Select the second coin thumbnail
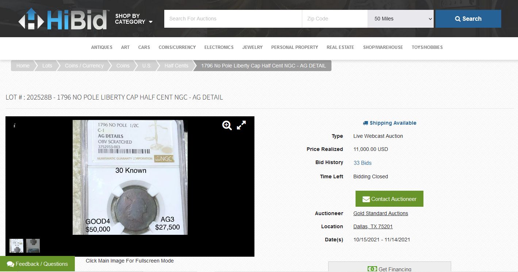Viewport: 518px width, 272px height. pyautogui.click(x=33, y=246)
